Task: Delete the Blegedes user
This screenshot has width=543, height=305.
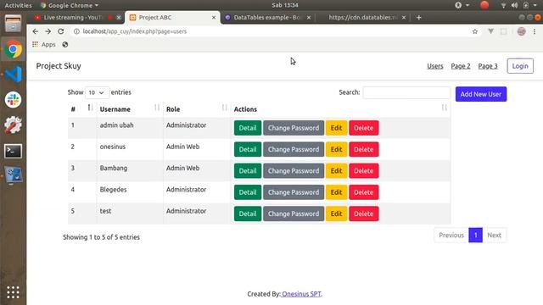Action: coord(364,192)
